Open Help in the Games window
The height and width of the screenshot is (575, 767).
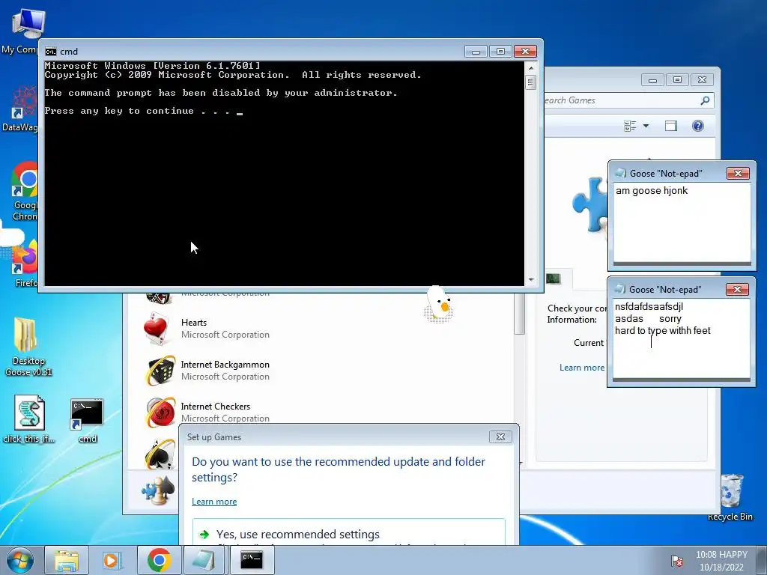click(x=698, y=126)
